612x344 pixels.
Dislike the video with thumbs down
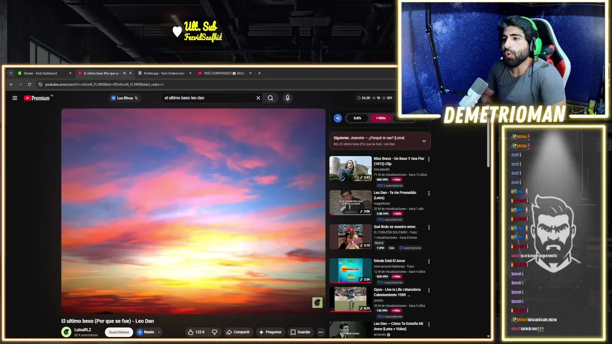[x=215, y=332]
